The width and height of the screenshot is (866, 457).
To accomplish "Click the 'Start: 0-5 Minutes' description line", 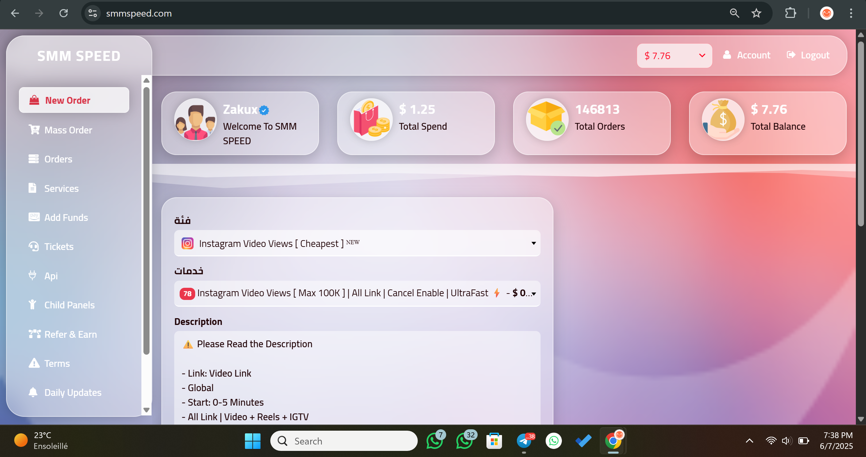I will tap(223, 402).
